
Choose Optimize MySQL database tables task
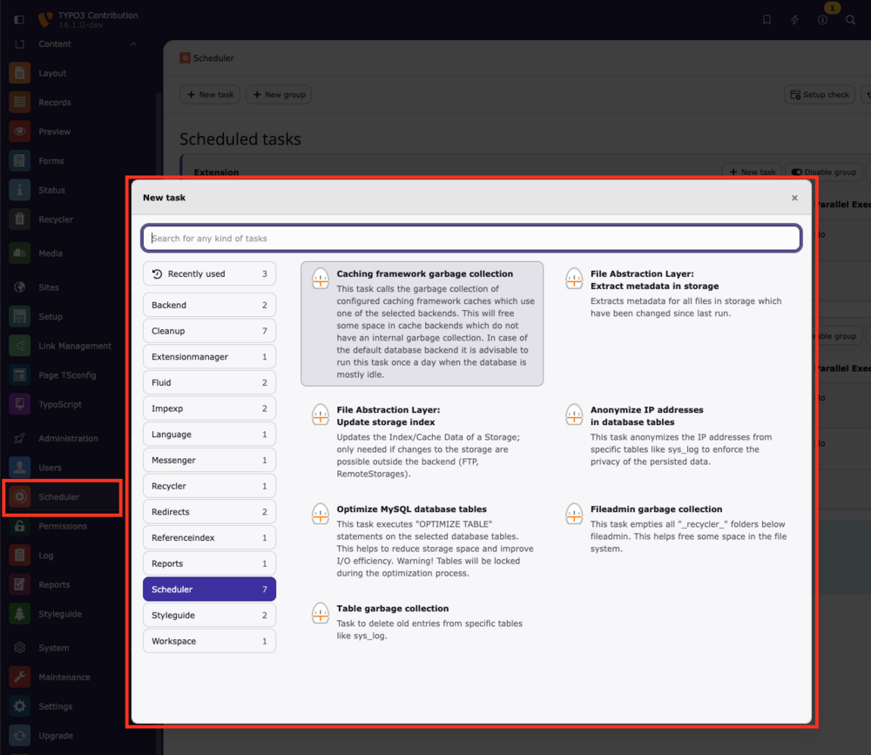[x=422, y=541]
